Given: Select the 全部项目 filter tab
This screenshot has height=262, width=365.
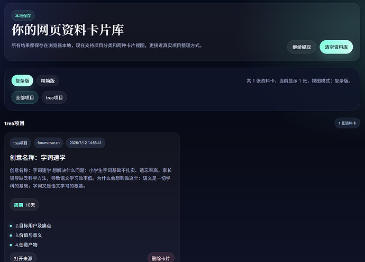Looking at the screenshot, I should 25,97.
